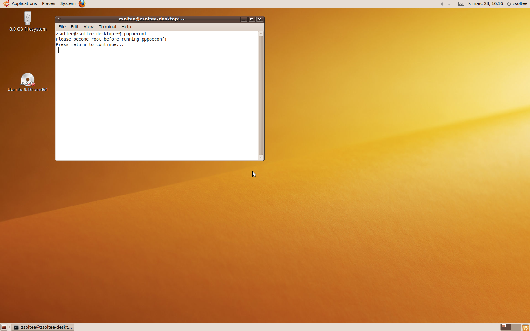Open the terminal Edit menu

pyautogui.click(x=74, y=27)
